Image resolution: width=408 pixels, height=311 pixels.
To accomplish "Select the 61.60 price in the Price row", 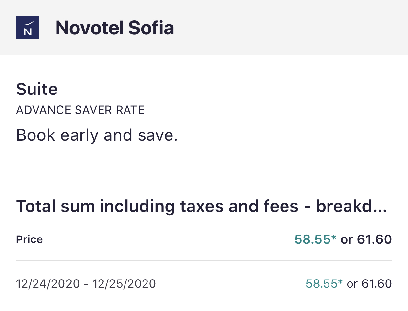I will point(374,239).
